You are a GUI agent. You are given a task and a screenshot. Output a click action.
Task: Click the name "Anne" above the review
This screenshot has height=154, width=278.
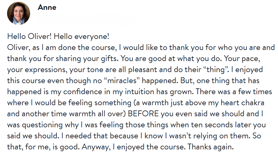(47, 7)
